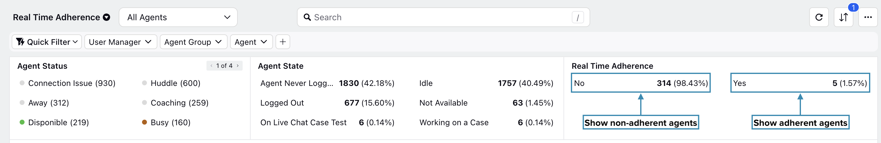Open the sort arrows button
The height and width of the screenshot is (143, 881).
(x=843, y=17)
